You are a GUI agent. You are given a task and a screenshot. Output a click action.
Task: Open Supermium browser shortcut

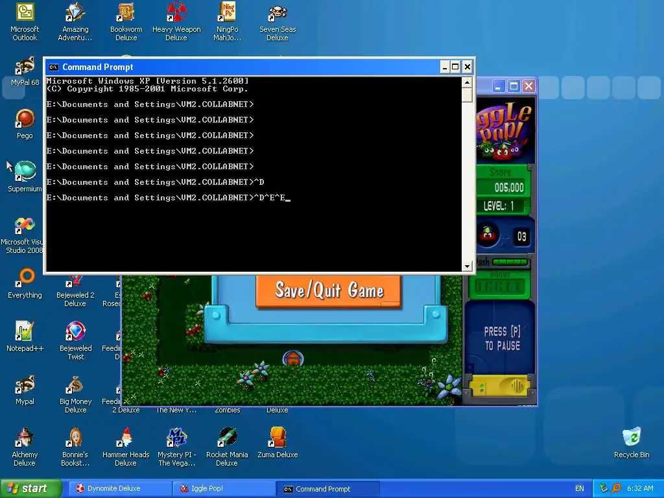[x=25, y=177]
